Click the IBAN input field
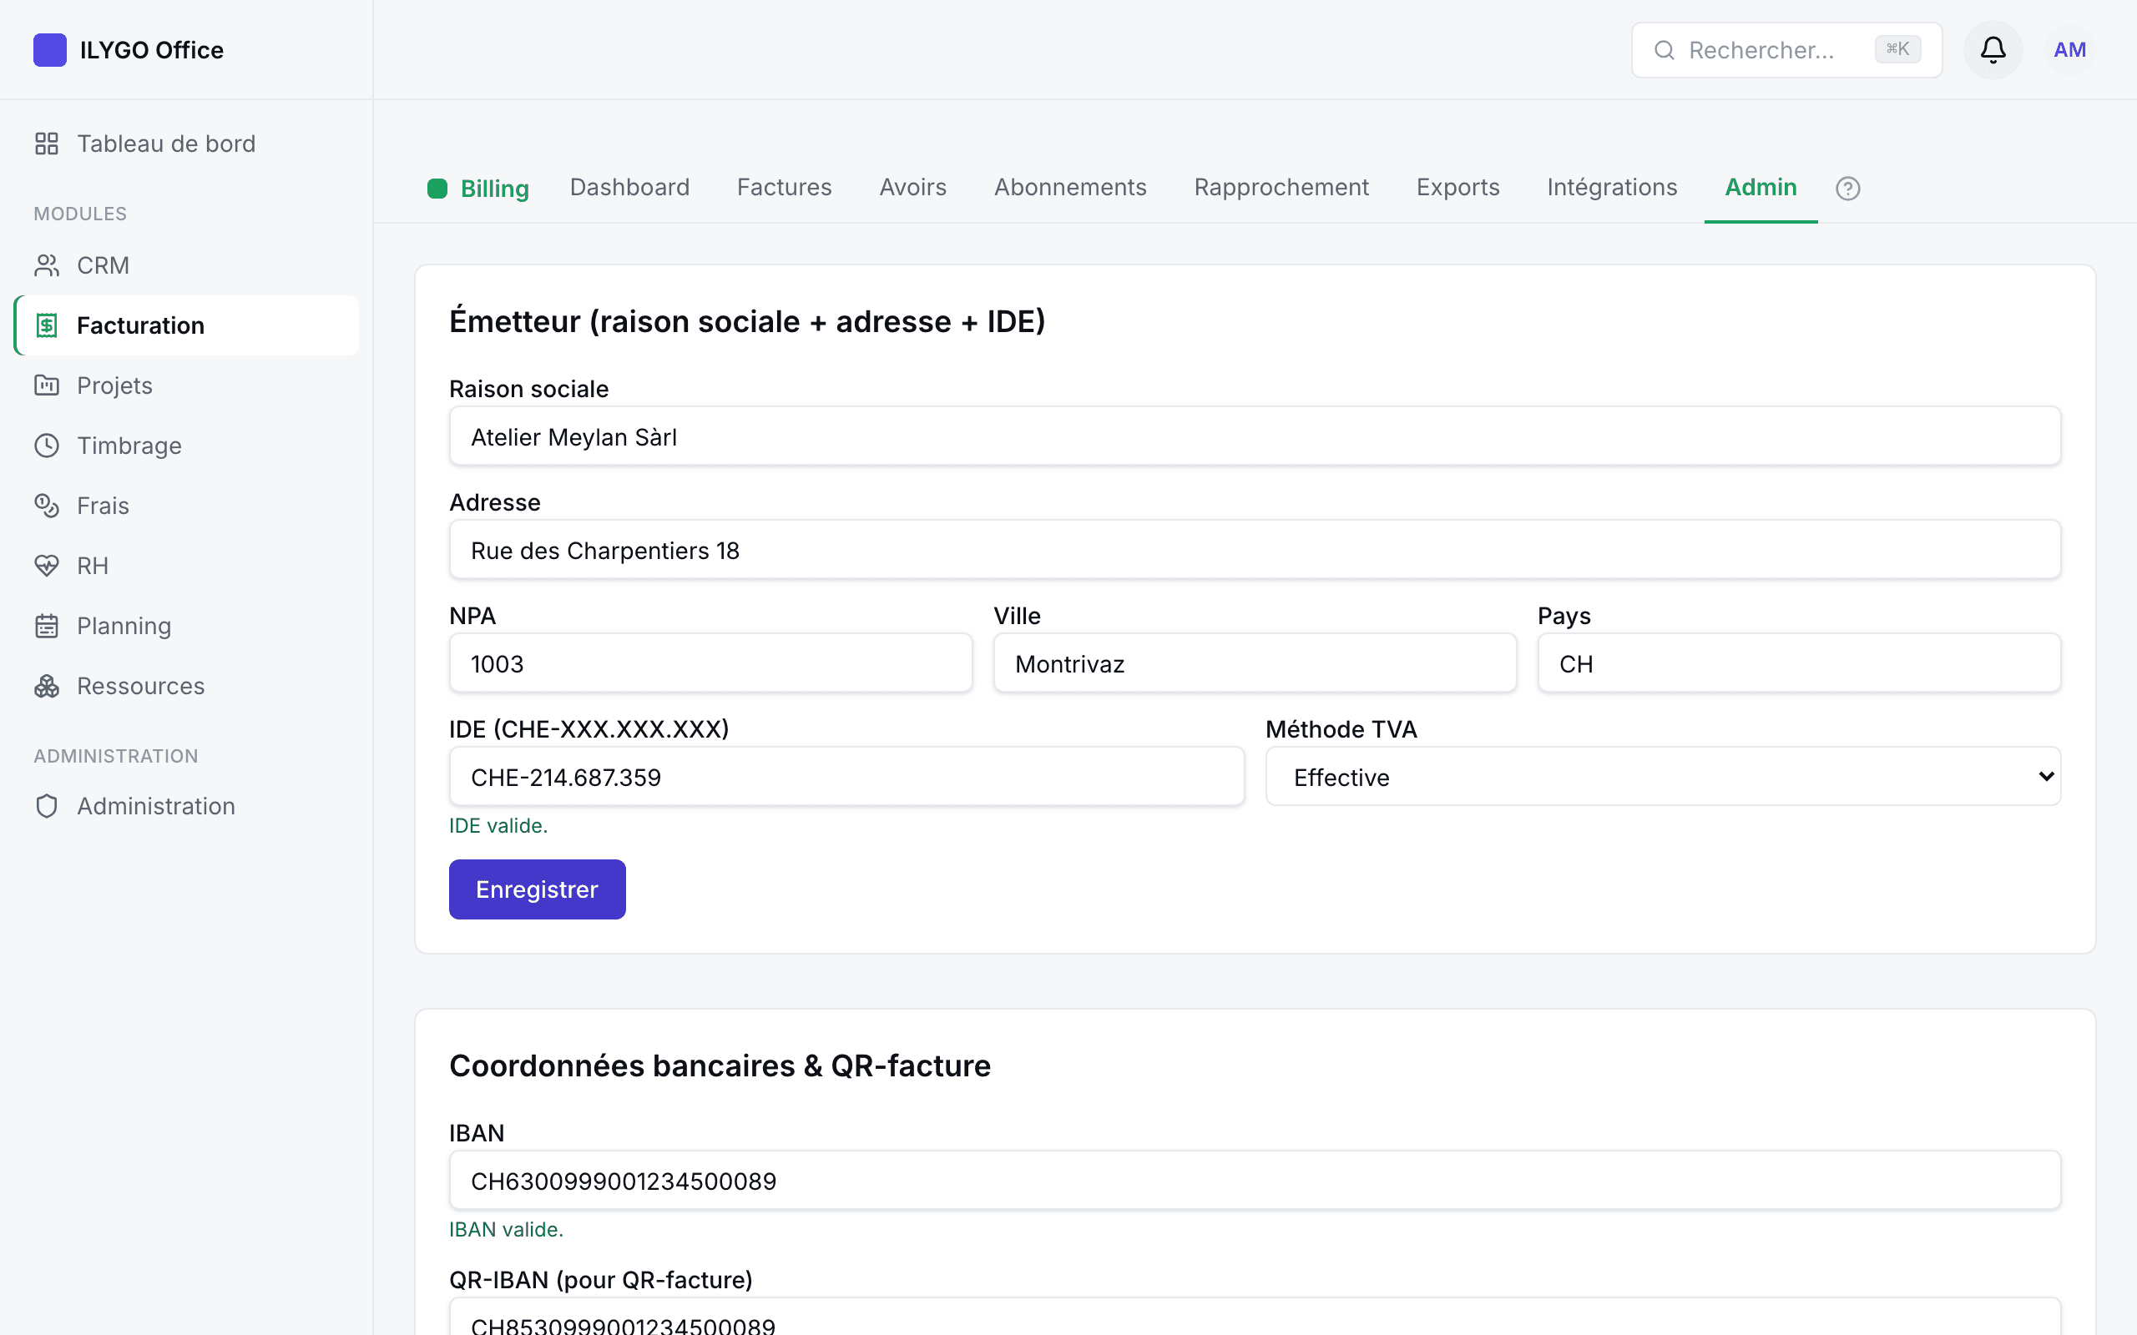 pos(1255,1181)
